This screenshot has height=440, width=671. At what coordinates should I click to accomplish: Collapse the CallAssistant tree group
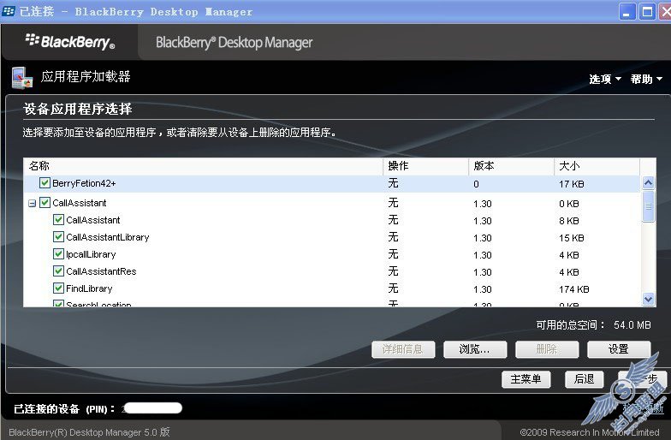tap(33, 204)
